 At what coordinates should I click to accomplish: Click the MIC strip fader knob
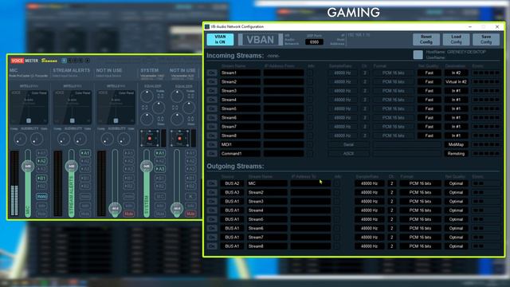[28, 167]
